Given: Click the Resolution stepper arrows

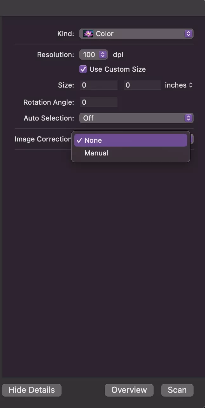Looking at the screenshot, I should pyautogui.click(x=103, y=54).
